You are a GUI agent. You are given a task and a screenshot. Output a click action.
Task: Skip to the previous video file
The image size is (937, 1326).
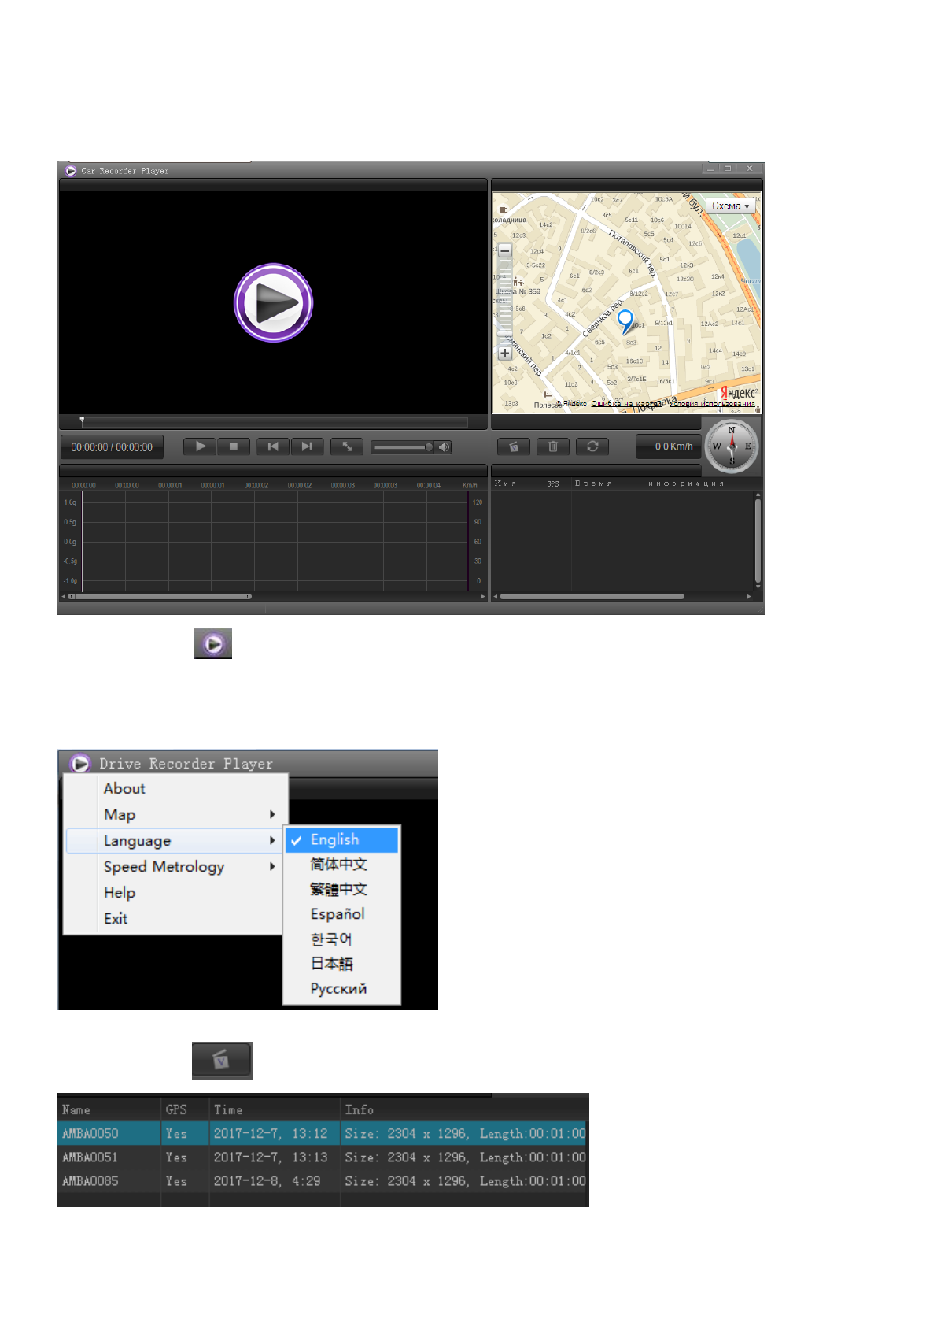click(272, 446)
